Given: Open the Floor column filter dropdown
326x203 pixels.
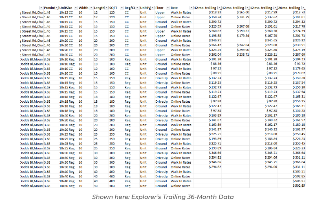Looking at the screenshot, I should 167,8.
